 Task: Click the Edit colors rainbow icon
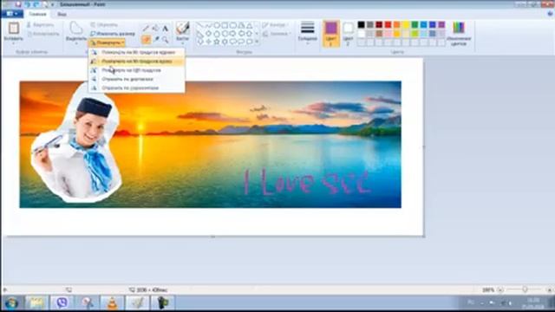(x=459, y=27)
